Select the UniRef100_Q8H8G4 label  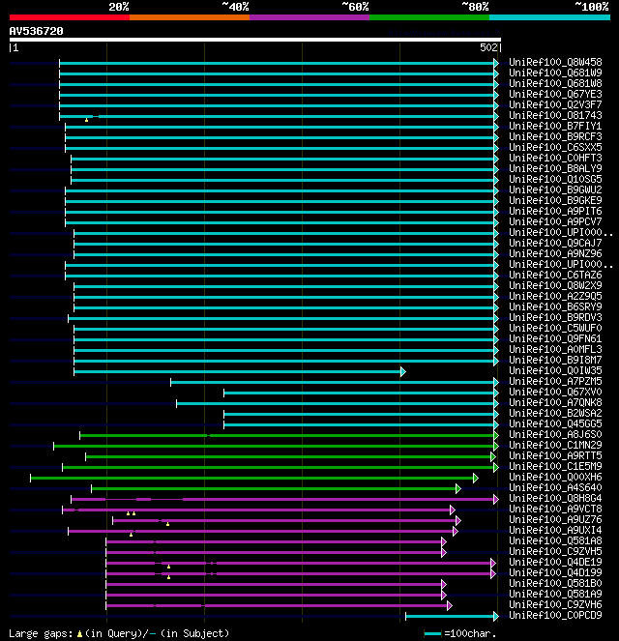pos(555,498)
